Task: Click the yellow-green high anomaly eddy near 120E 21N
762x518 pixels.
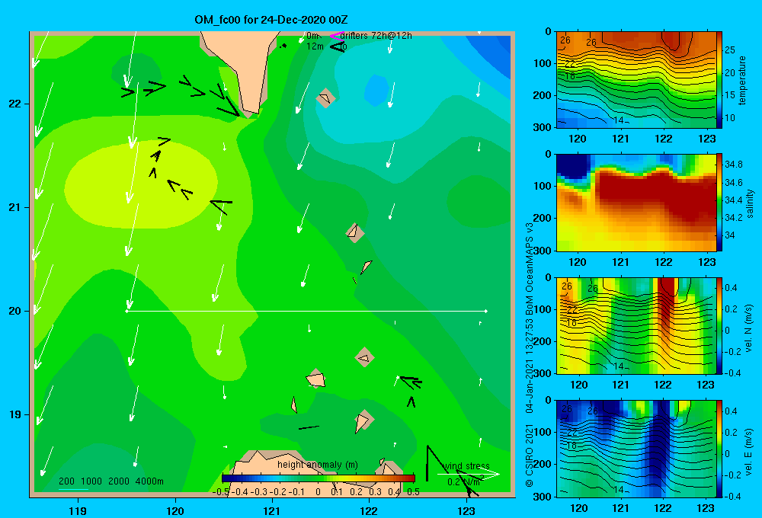Action: tap(141, 186)
